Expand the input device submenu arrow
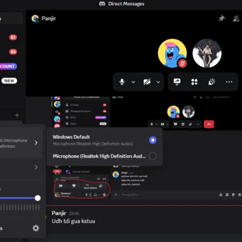Image resolution: width=242 pixels, height=242 pixels. (x=36, y=143)
